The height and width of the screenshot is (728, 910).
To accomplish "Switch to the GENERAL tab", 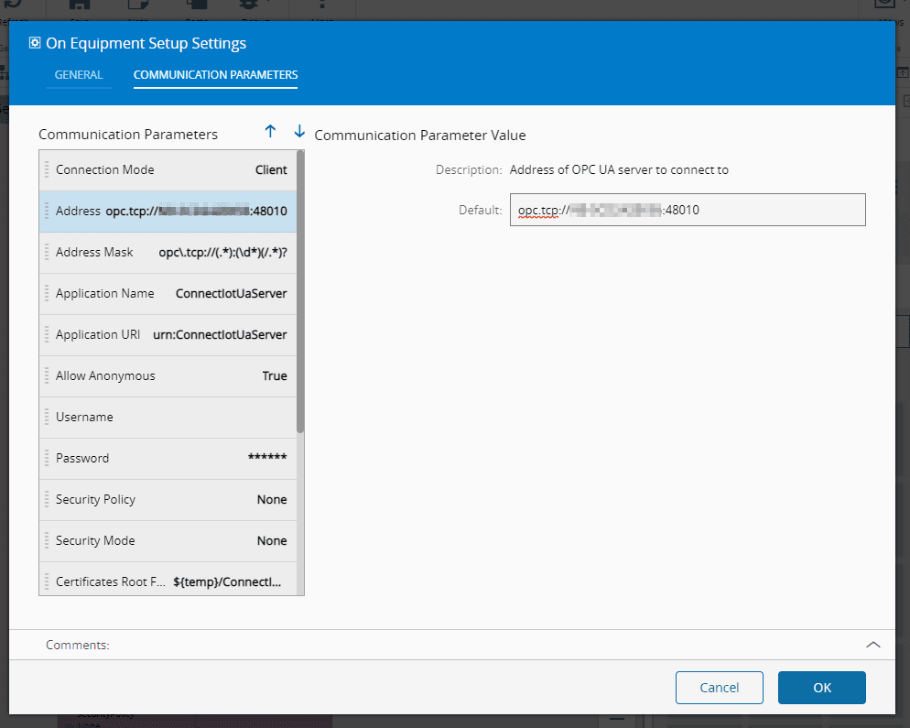I will 79,75.
